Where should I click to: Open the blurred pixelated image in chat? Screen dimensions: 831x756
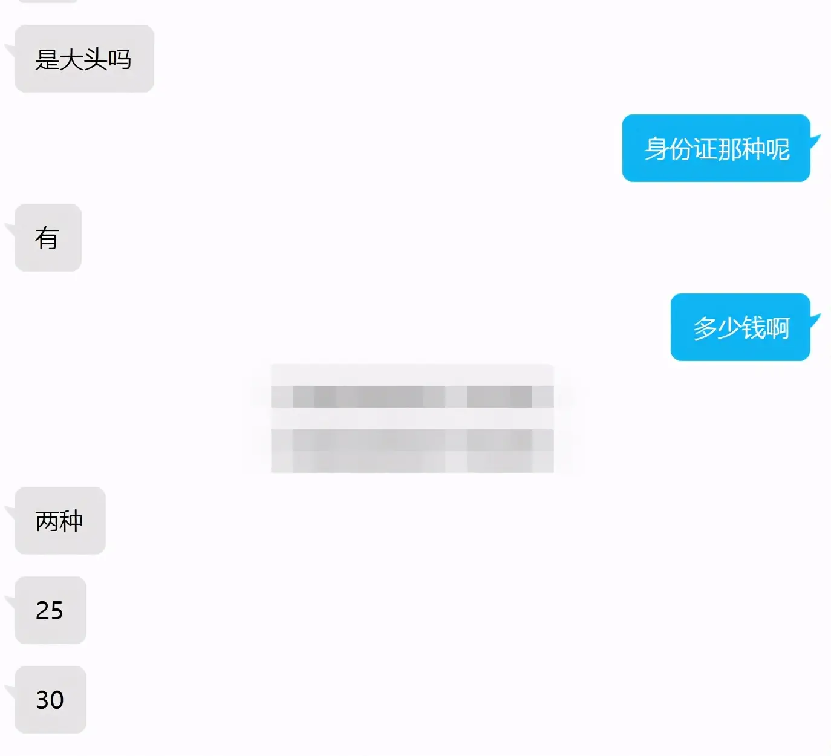(412, 419)
